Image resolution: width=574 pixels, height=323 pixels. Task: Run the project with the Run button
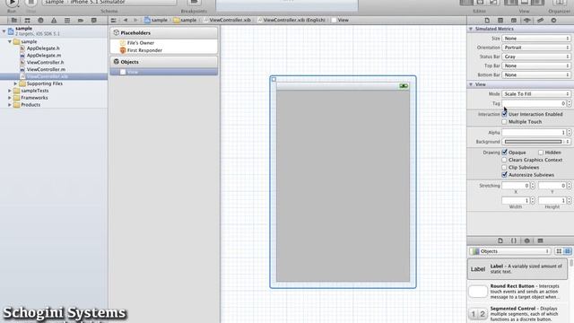pos(12,3)
